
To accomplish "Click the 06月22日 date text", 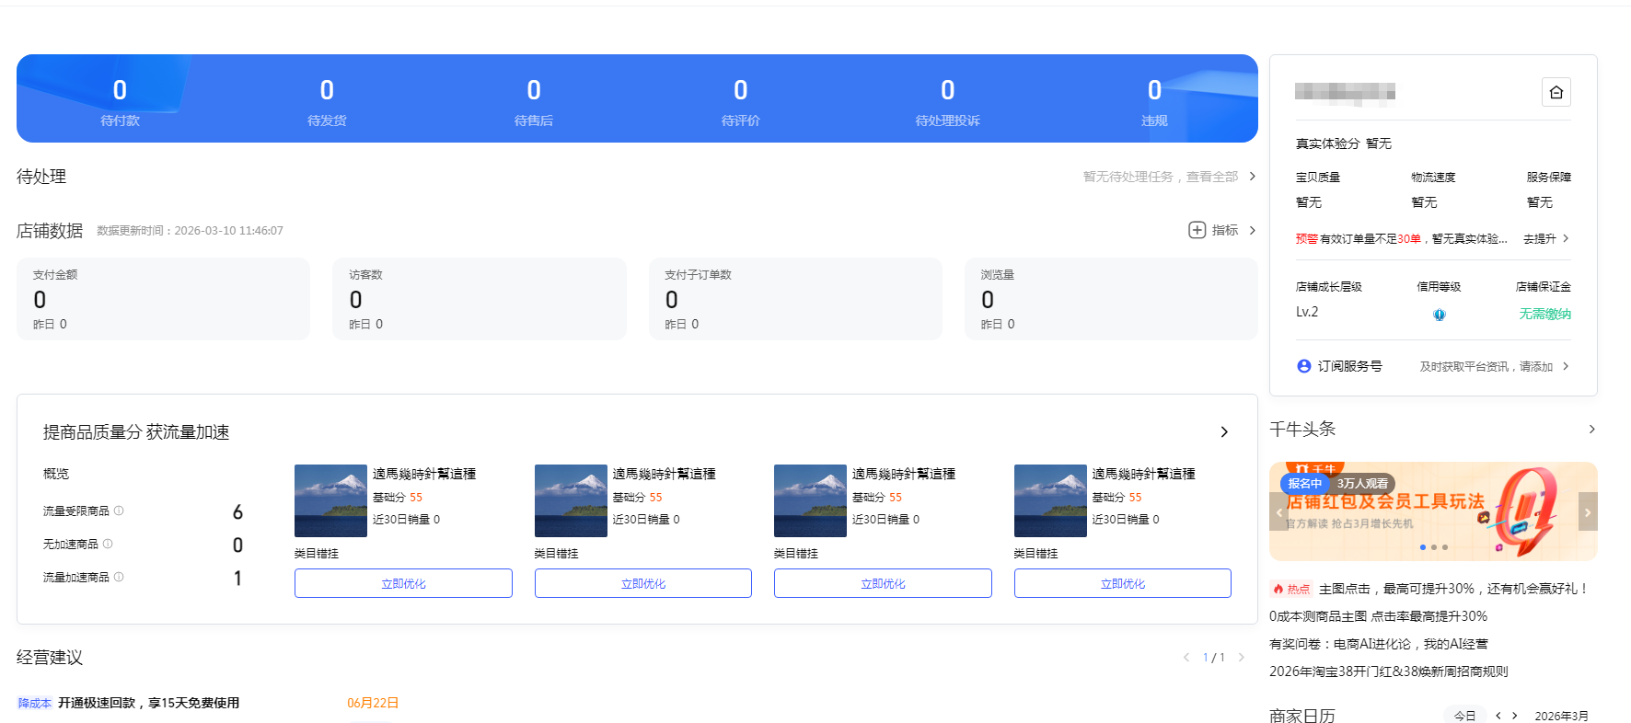I will pyautogui.click(x=373, y=703).
